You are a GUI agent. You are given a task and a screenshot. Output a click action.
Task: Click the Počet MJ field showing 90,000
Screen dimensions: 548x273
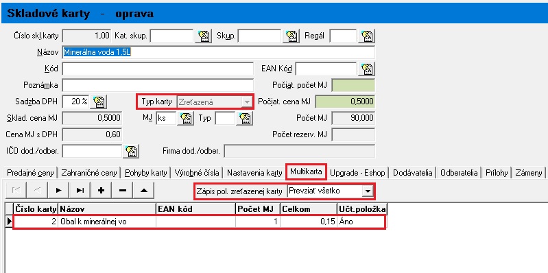point(353,119)
